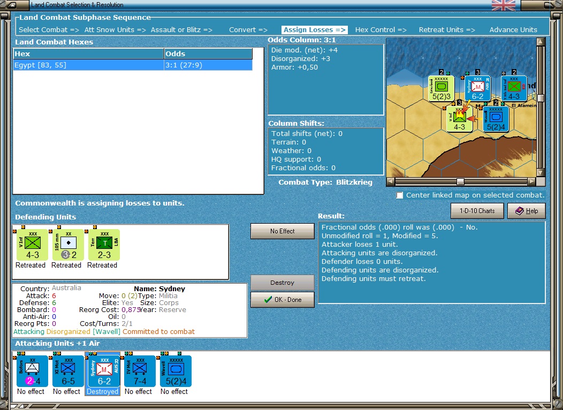Click the map scroll up arrow
563x410 pixels.
click(x=541, y=42)
